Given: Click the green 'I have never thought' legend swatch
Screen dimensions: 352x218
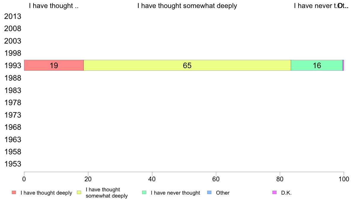Looking at the screenshot, I should 144,193.
